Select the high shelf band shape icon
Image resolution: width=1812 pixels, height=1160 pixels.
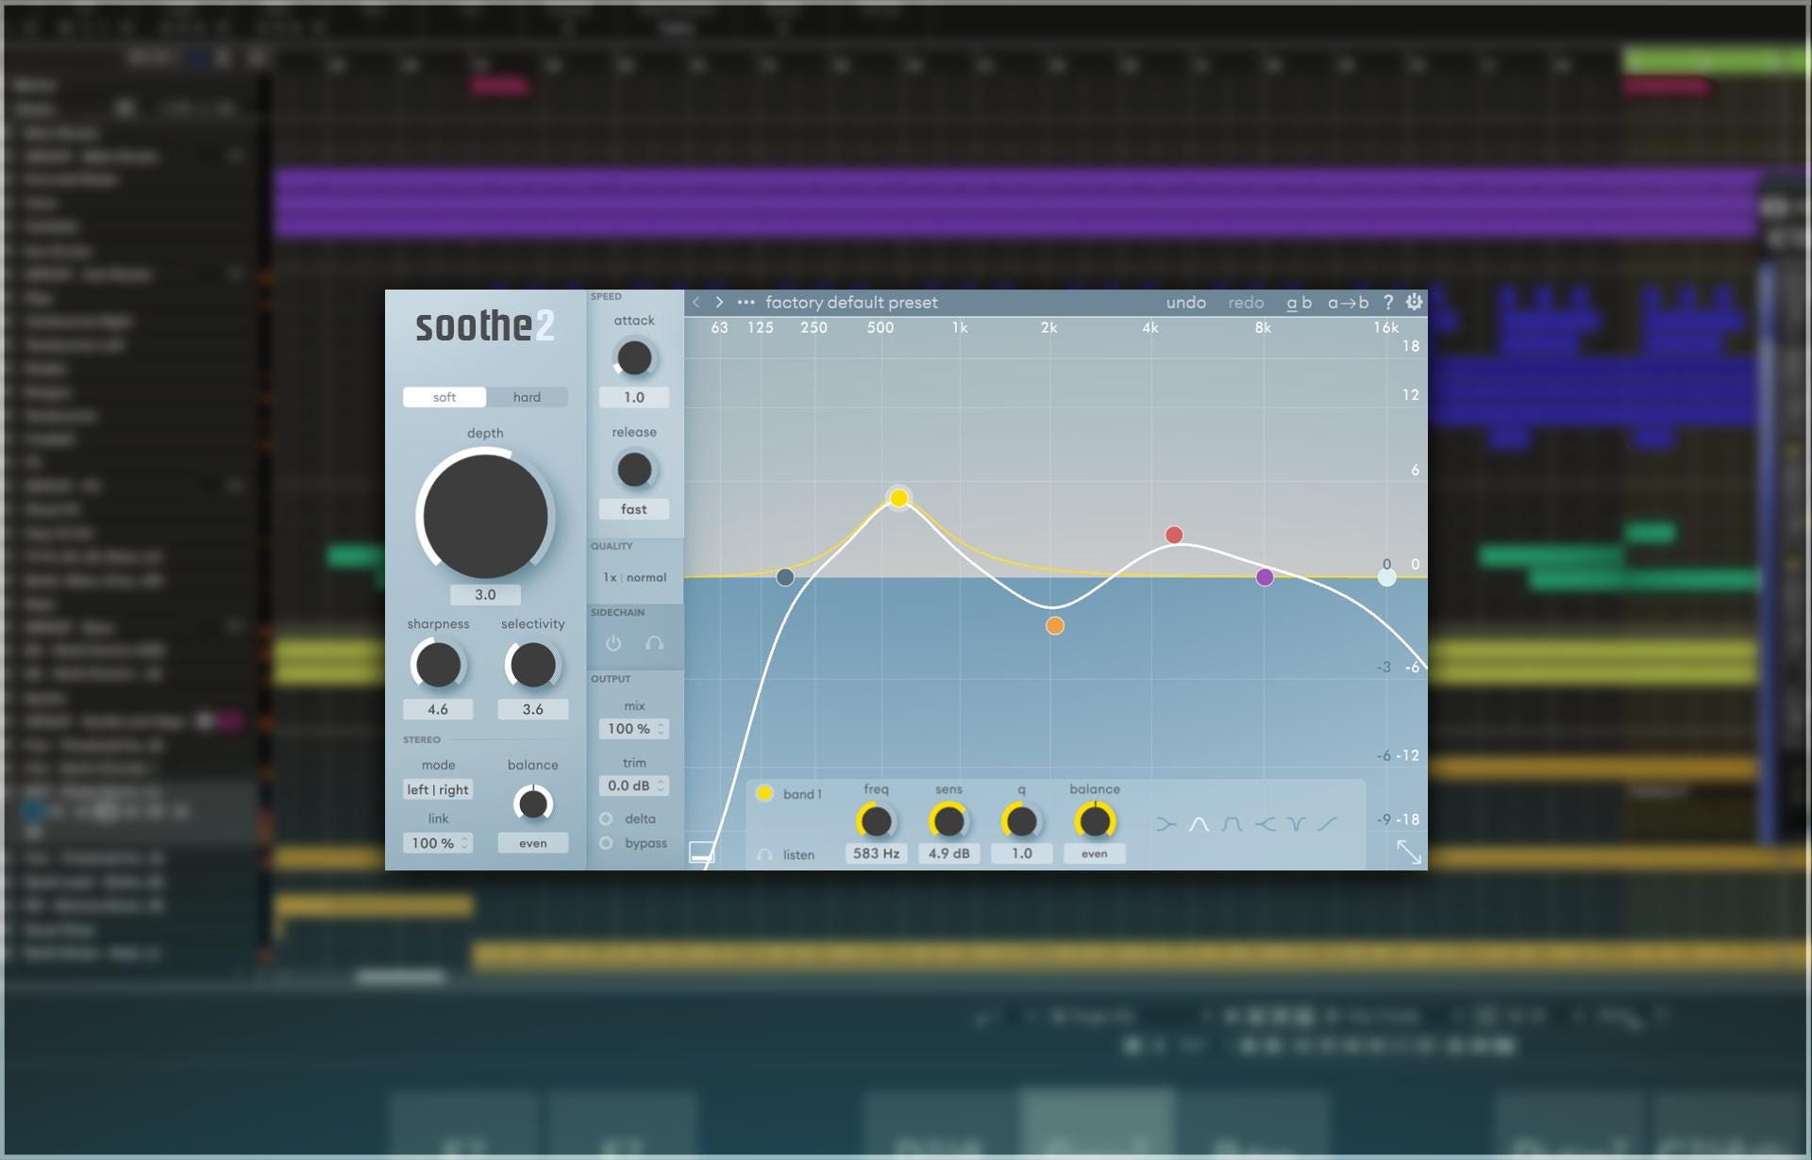[x=1265, y=823]
